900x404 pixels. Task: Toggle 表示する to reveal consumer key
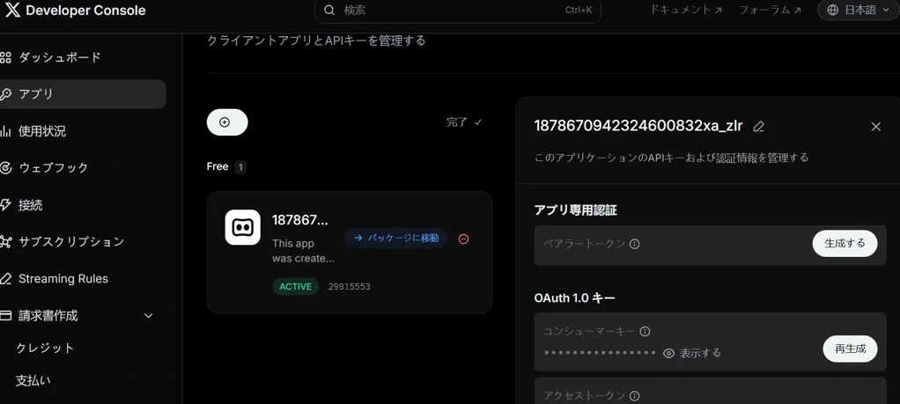tap(691, 354)
